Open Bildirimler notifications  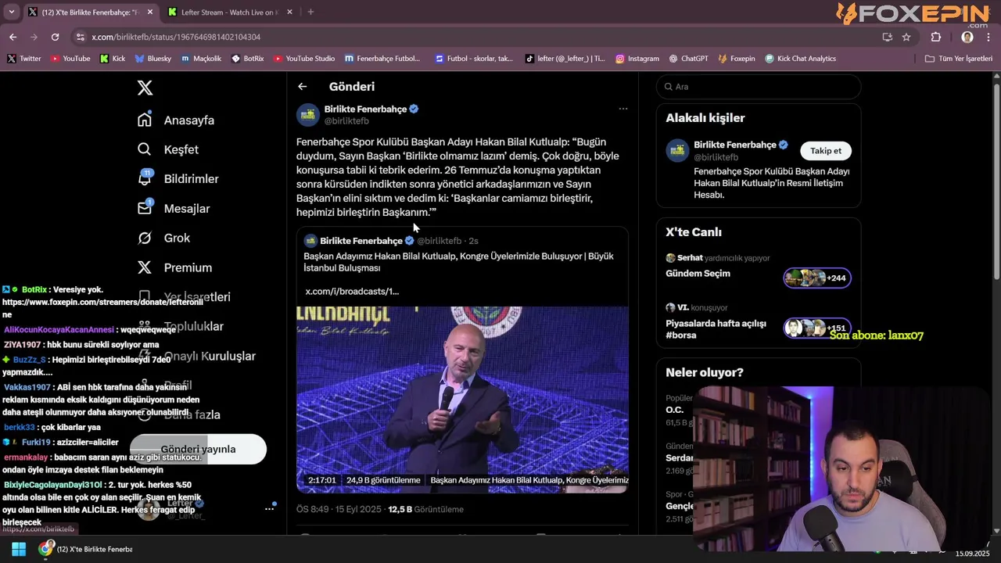click(x=178, y=179)
